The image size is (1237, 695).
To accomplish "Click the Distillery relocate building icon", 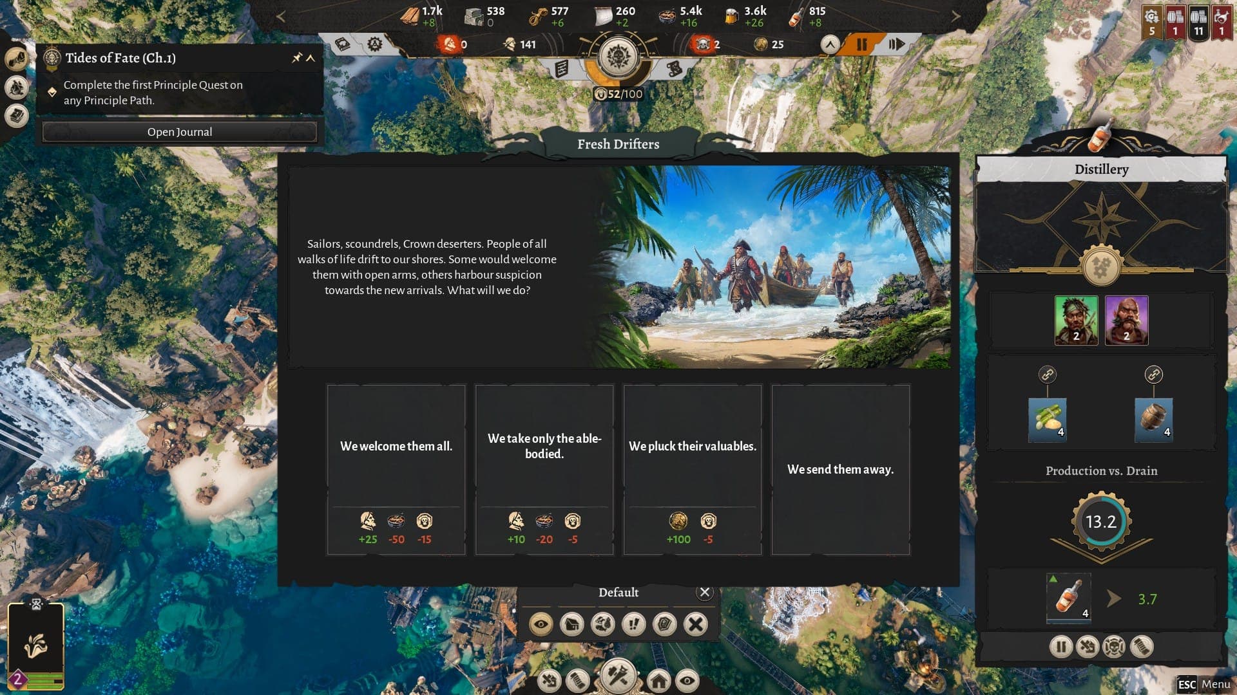I will point(1088,646).
